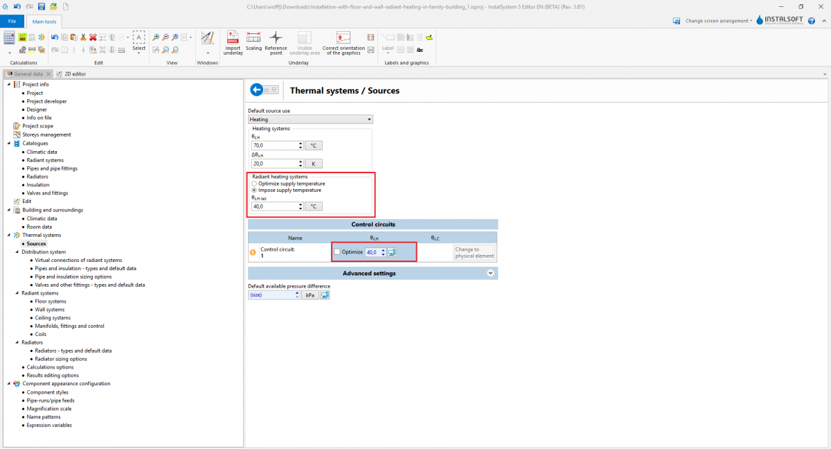Open the File menu
831x449 pixels.
(x=12, y=21)
